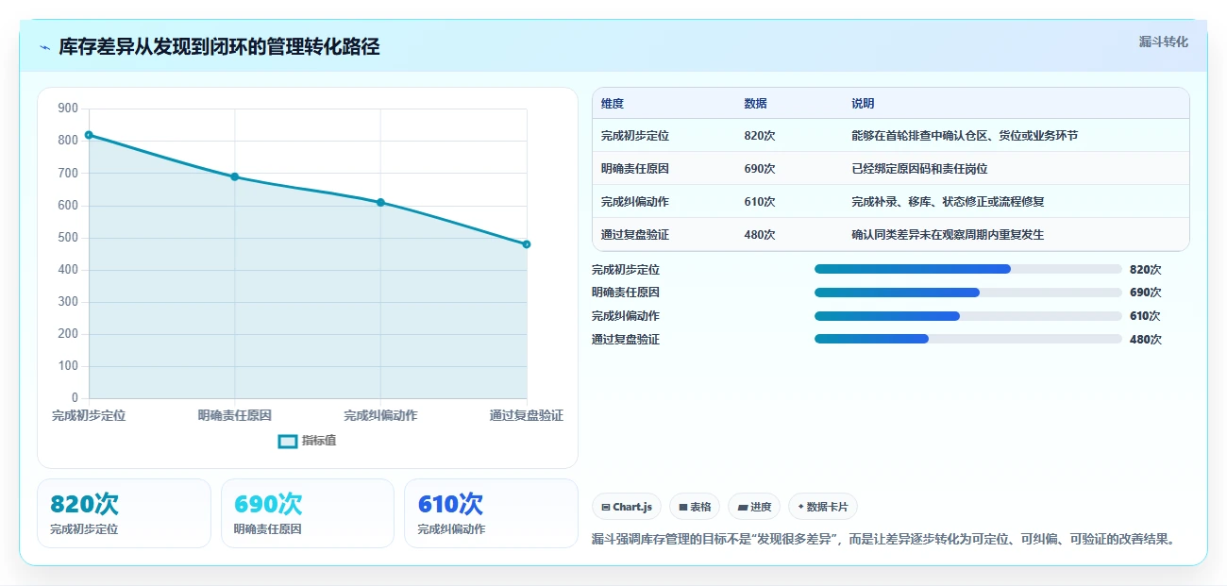This screenshot has height=586, width=1227.
Task: Select the 数据卡片 chip
Action: pos(822,507)
